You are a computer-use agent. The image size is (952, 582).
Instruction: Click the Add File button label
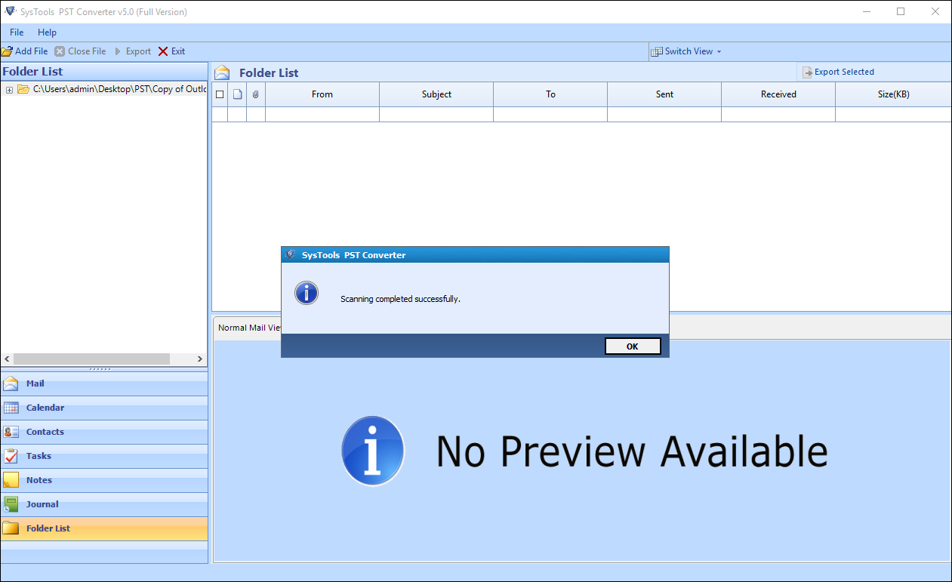(32, 51)
